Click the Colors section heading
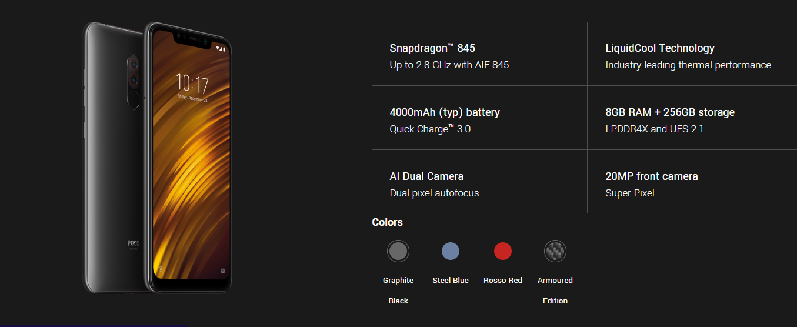Viewport: 797px width, 327px height. click(x=388, y=222)
